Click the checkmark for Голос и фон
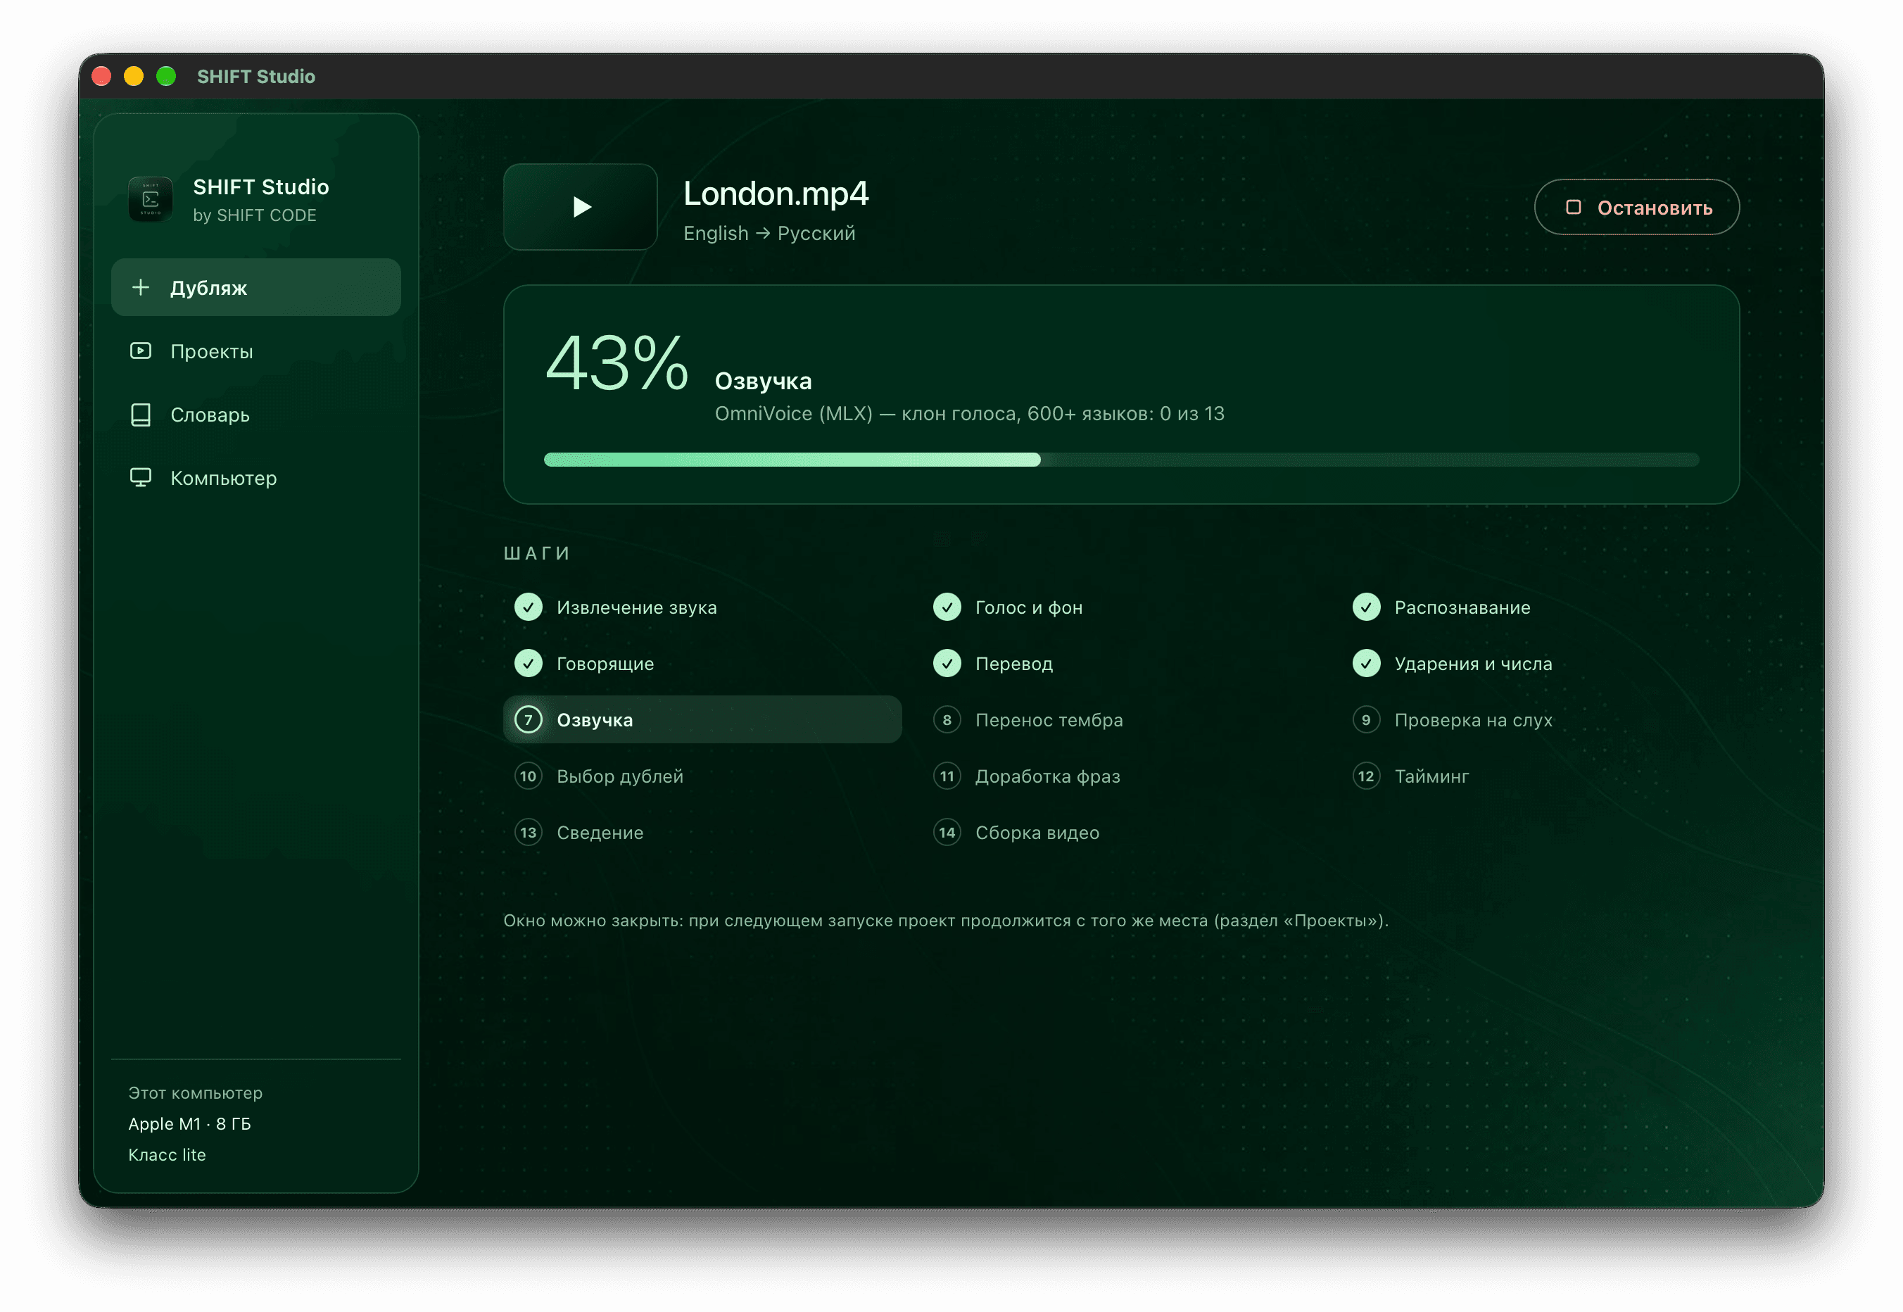1903x1312 pixels. [947, 607]
